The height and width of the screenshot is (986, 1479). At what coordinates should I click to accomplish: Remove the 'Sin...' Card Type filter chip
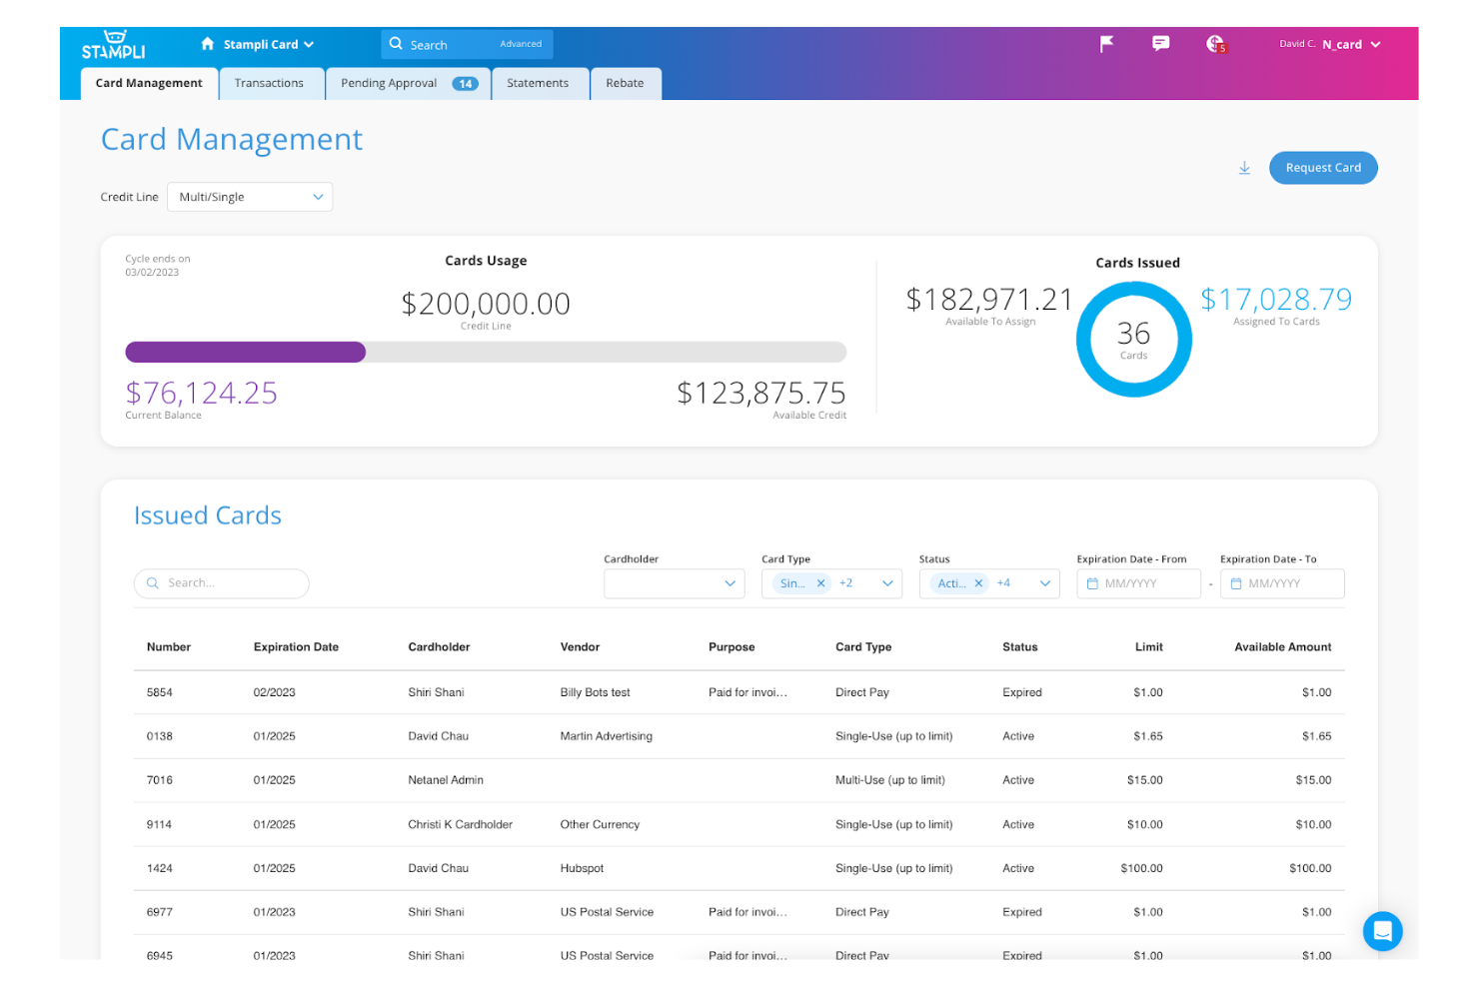pyautogui.click(x=821, y=583)
